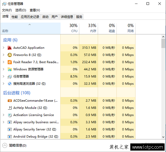Switch to the 服务 tab
This screenshot has width=166, height=152.
point(79,17)
